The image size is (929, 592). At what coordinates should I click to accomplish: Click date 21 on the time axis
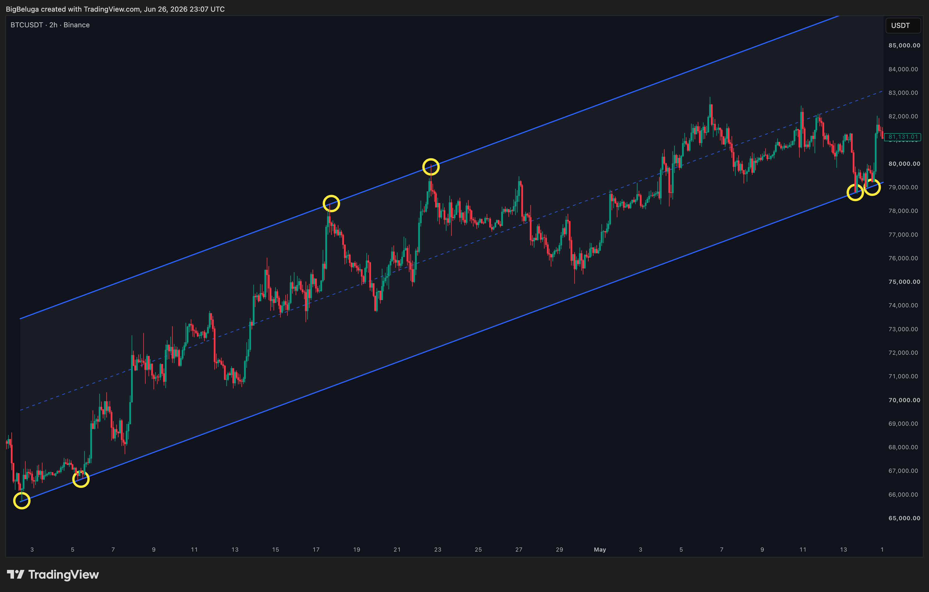tap(397, 550)
